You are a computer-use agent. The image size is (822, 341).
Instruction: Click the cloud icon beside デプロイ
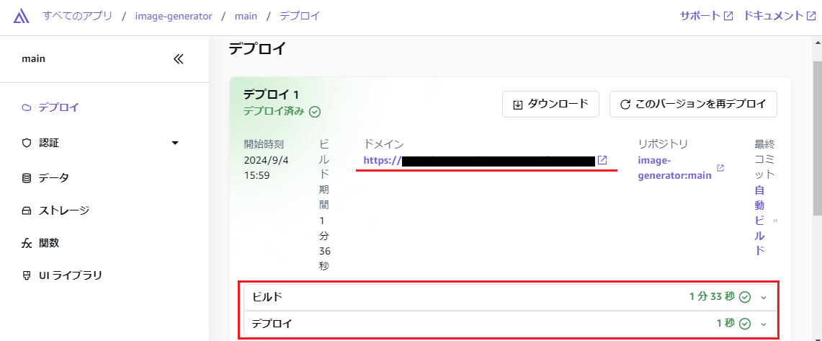tap(27, 107)
